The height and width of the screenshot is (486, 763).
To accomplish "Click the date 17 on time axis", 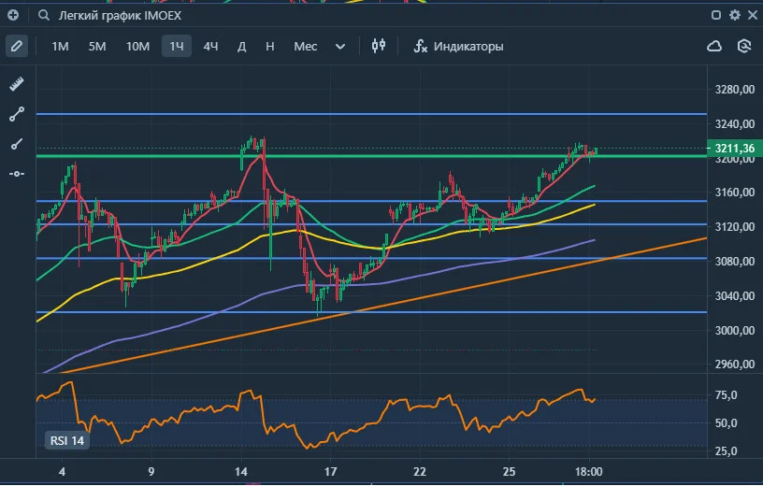I will pos(330,472).
